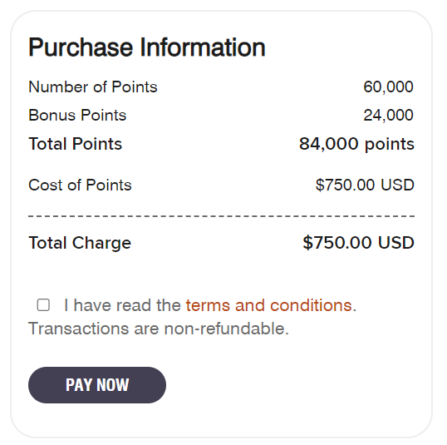Click the word 'points' after 84,000
447x445 pixels.
click(x=390, y=144)
